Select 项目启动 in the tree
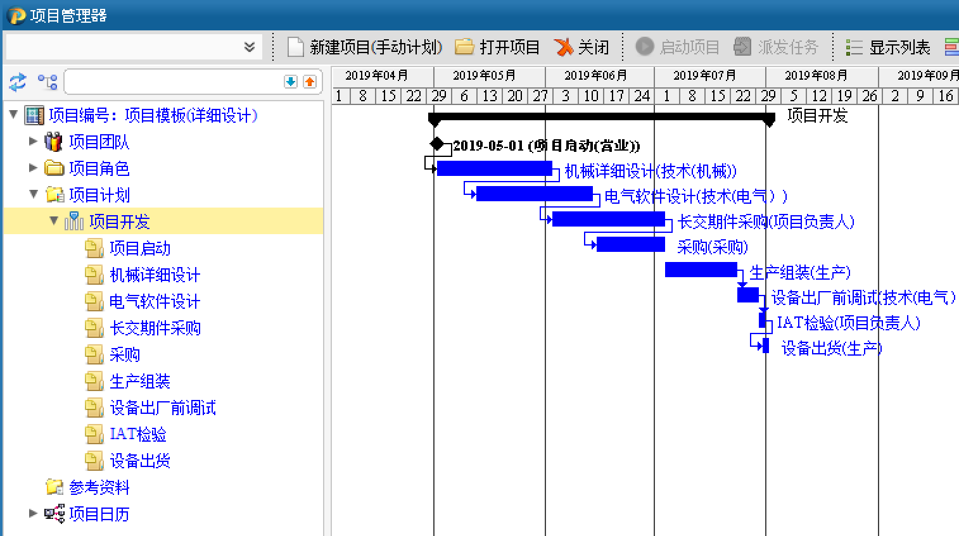 click(140, 248)
